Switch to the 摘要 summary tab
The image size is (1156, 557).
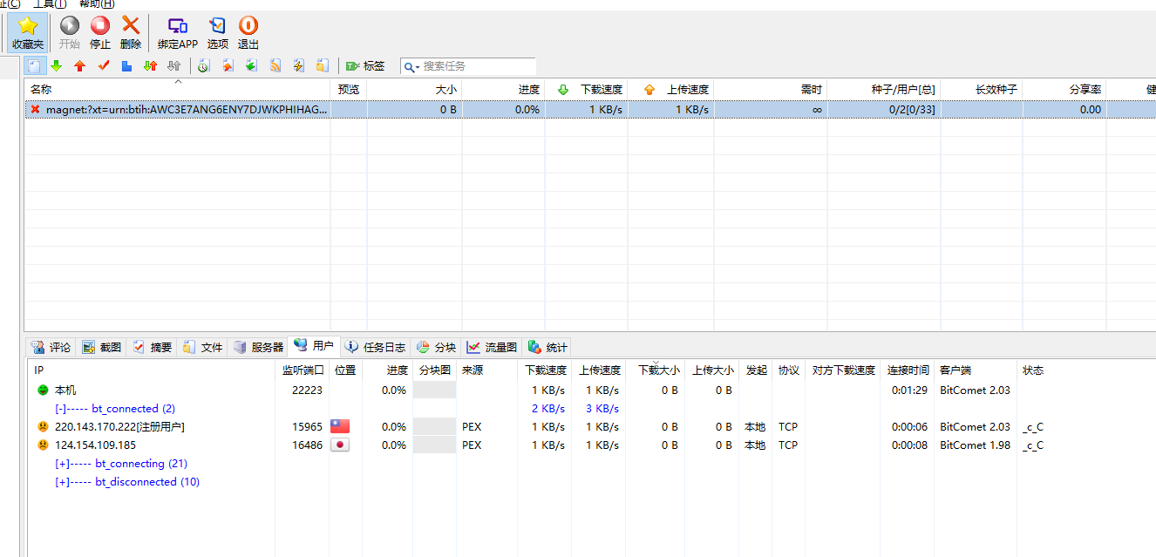tap(152, 347)
